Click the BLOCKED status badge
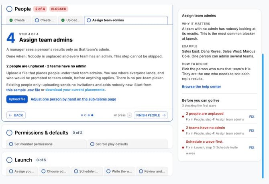Viewport: 269px width, 184px height. (x=59, y=9)
